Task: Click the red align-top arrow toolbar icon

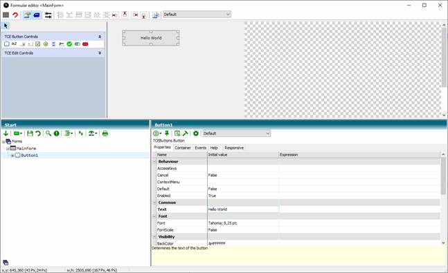Action: click(125, 15)
